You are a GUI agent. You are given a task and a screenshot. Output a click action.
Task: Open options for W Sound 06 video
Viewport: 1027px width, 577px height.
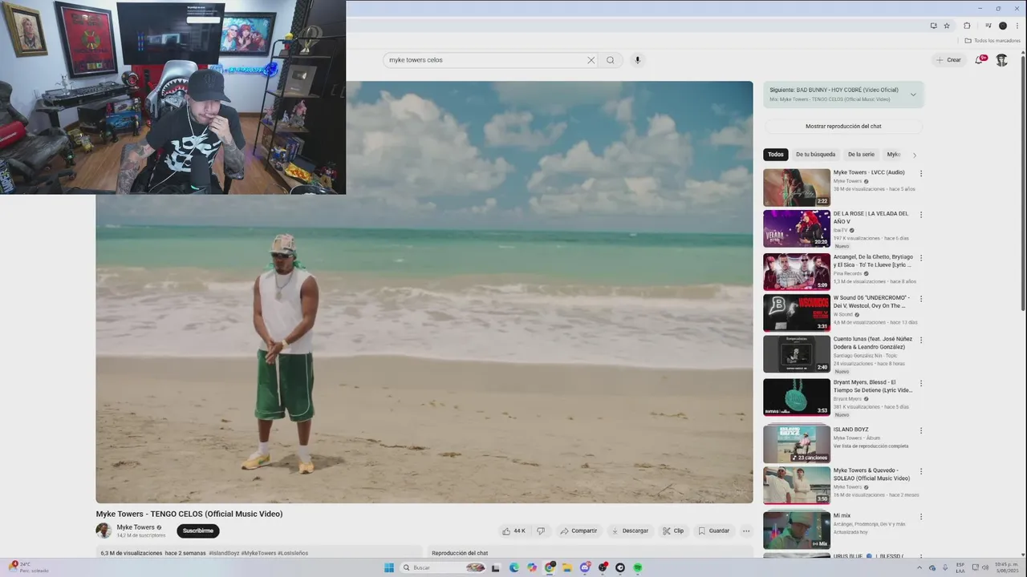pos(921,298)
